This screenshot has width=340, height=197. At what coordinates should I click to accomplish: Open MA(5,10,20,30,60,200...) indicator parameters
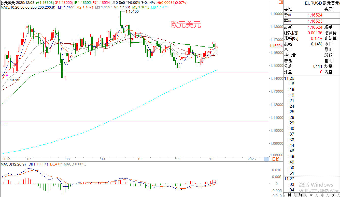[27, 7]
